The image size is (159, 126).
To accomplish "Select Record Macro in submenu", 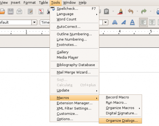I will pyautogui.click(x=121, y=97).
